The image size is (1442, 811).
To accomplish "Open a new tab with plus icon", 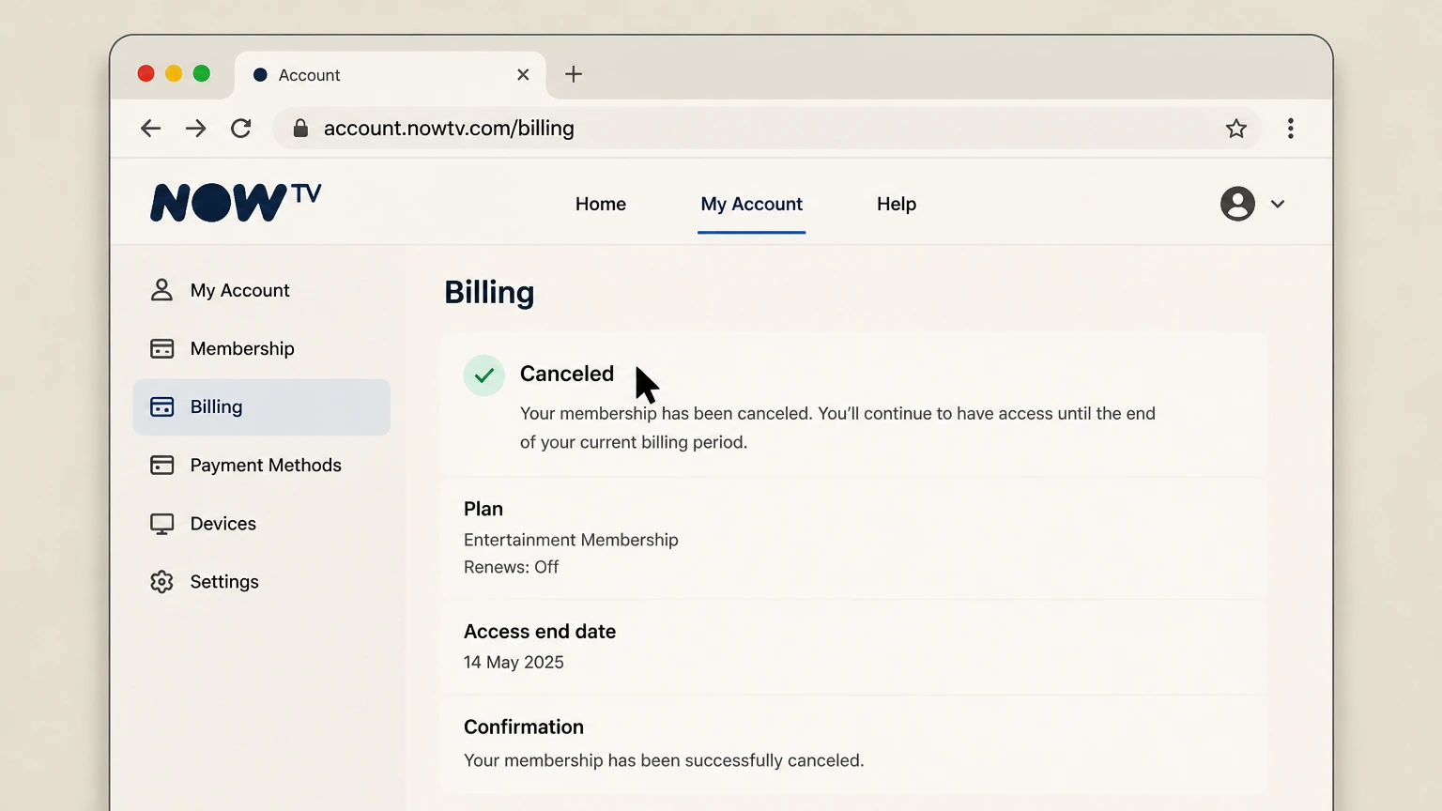I will point(574,74).
